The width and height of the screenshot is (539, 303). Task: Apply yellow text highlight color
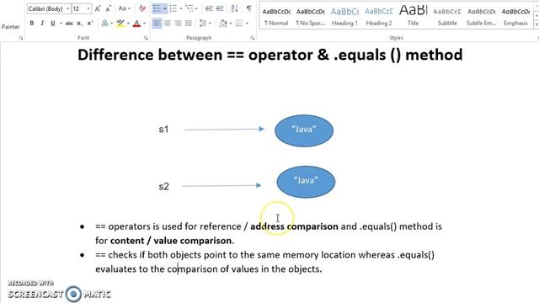click(x=120, y=23)
